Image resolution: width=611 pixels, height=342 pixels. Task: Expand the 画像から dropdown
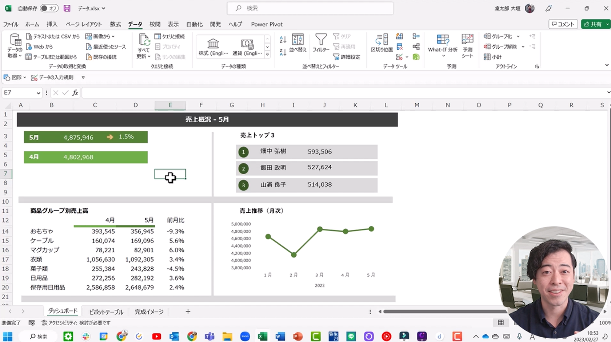point(113,36)
